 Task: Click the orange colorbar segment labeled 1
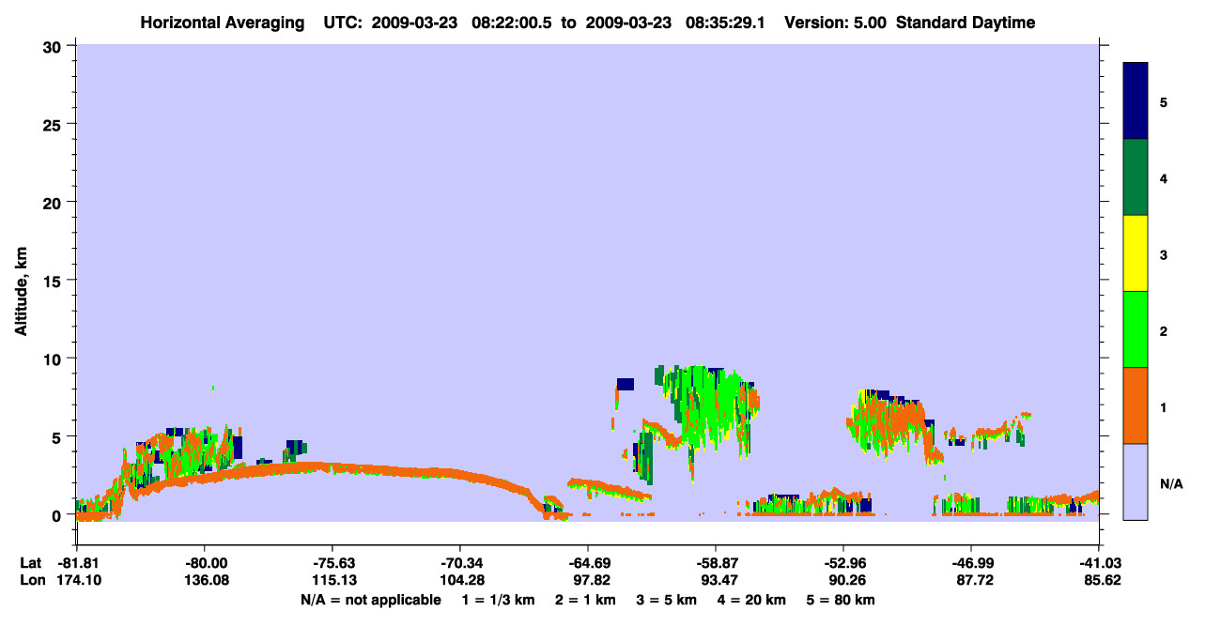point(1136,405)
